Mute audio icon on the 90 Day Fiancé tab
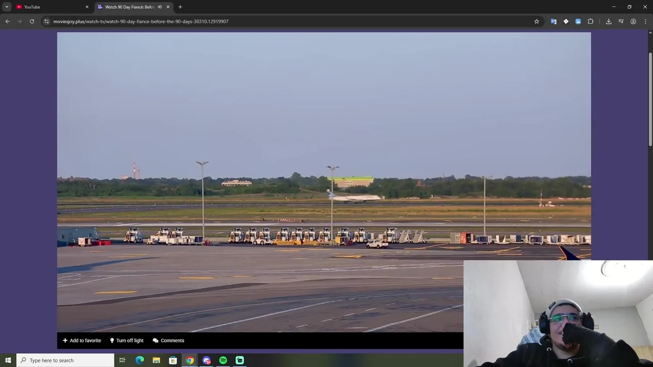 [160, 7]
